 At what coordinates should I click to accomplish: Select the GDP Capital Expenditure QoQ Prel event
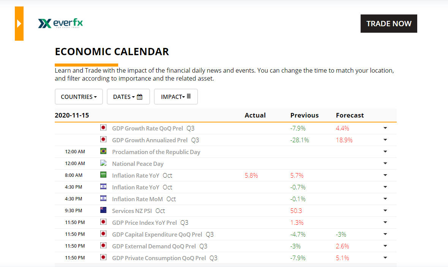click(x=157, y=234)
